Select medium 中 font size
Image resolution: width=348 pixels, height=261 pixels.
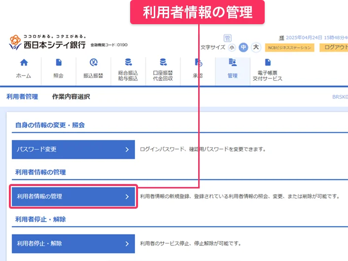click(x=244, y=47)
